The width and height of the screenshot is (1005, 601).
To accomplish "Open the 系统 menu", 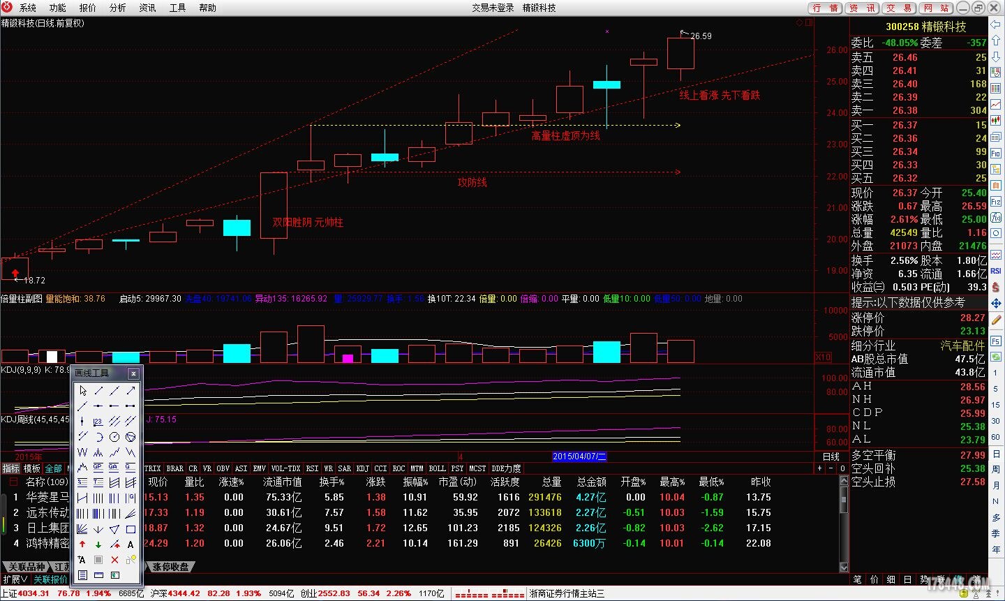I will 28,8.
